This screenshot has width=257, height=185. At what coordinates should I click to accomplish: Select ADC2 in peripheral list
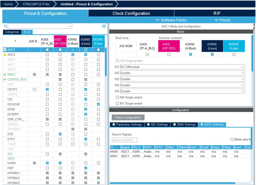point(11,55)
